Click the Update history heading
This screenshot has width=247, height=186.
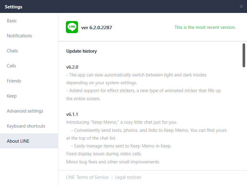pyautogui.click(x=82, y=51)
